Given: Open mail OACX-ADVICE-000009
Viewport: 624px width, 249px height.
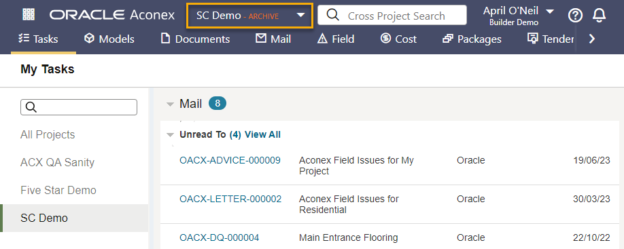Looking at the screenshot, I should pos(230,160).
